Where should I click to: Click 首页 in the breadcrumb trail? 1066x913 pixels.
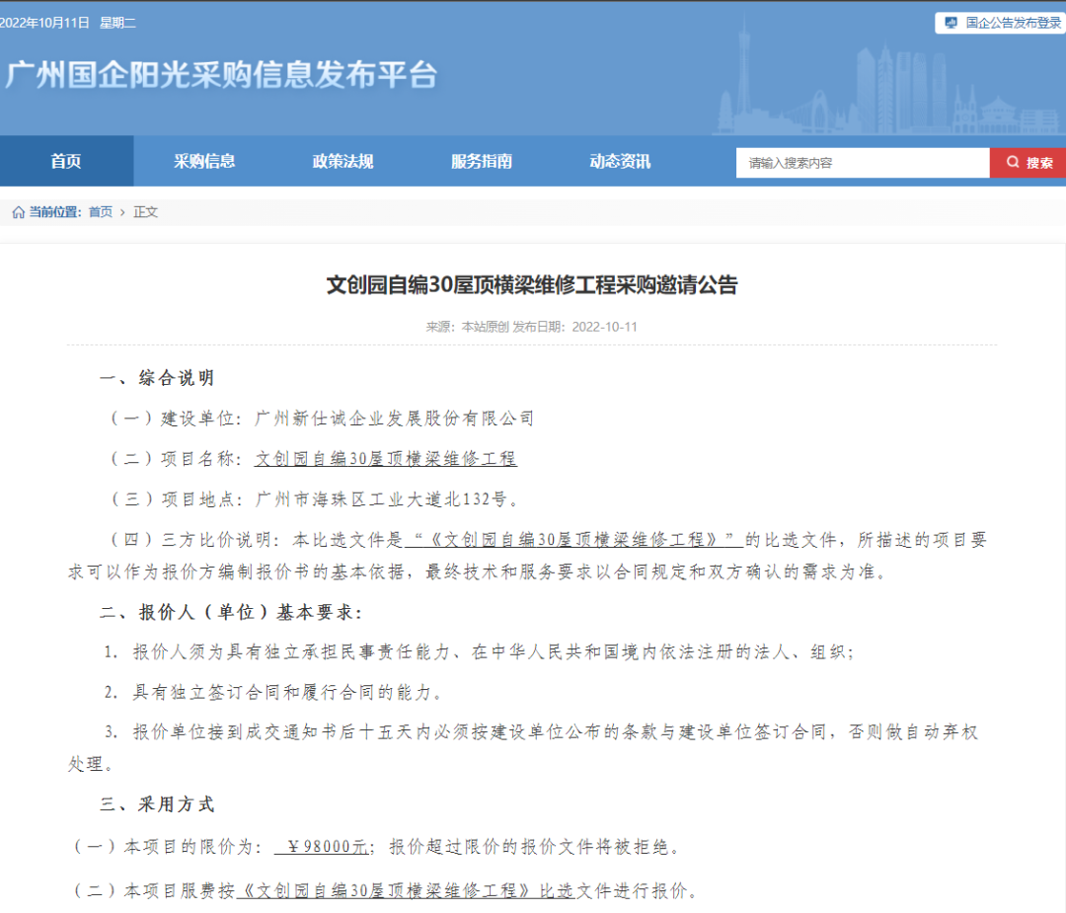(99, 211)
